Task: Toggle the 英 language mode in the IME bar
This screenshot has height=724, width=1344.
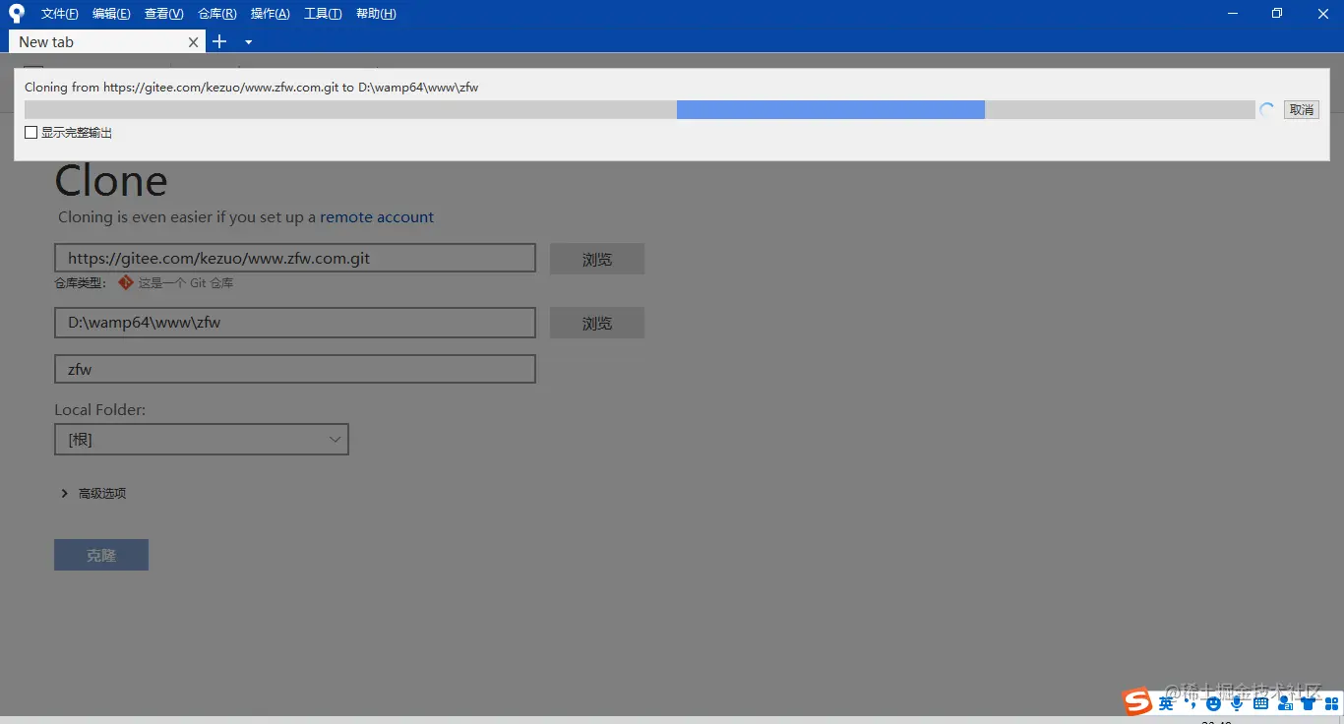Action: (x=1166, y=703)
